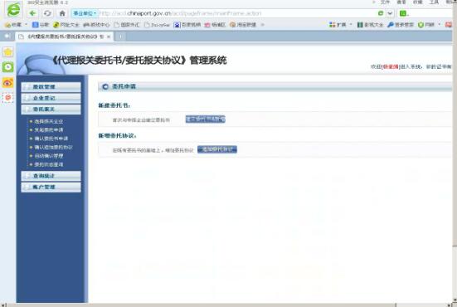The image size is (457, 307).
Task: Click the green clock sidebar icon
Action: coord(7,67)
